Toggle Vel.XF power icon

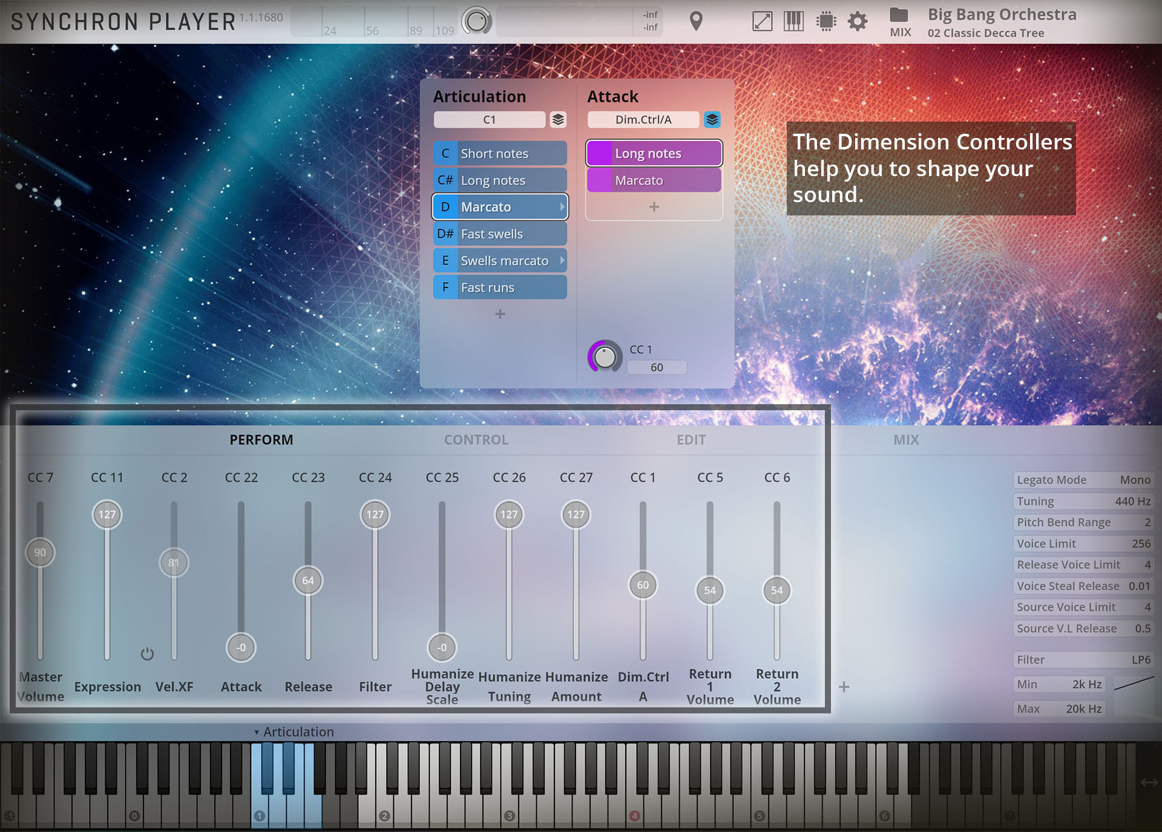(147, 654)
